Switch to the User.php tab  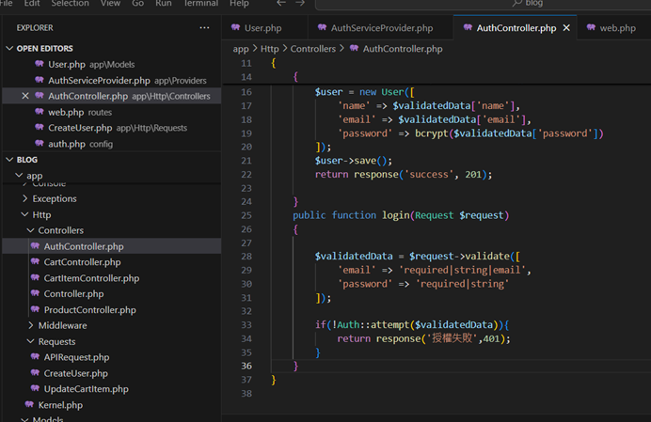click(x=262, y=28)
